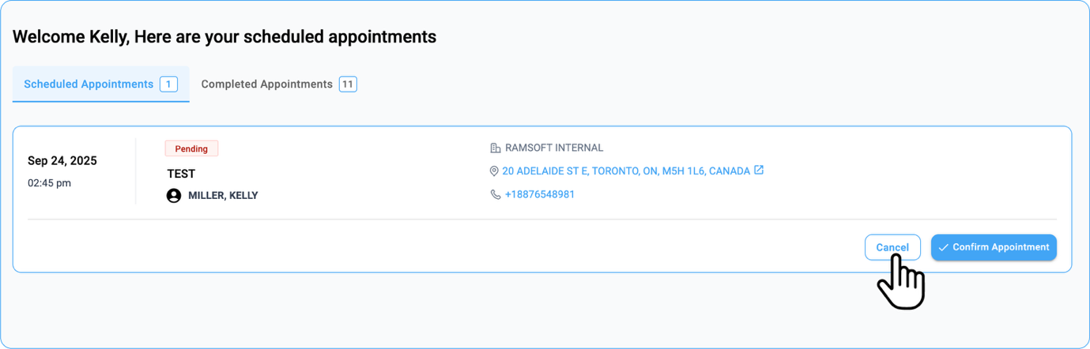The width and height of the screenshot is (1090, 349).
Task: Select the TEST appointment title
Action: (x=181, y=174)
